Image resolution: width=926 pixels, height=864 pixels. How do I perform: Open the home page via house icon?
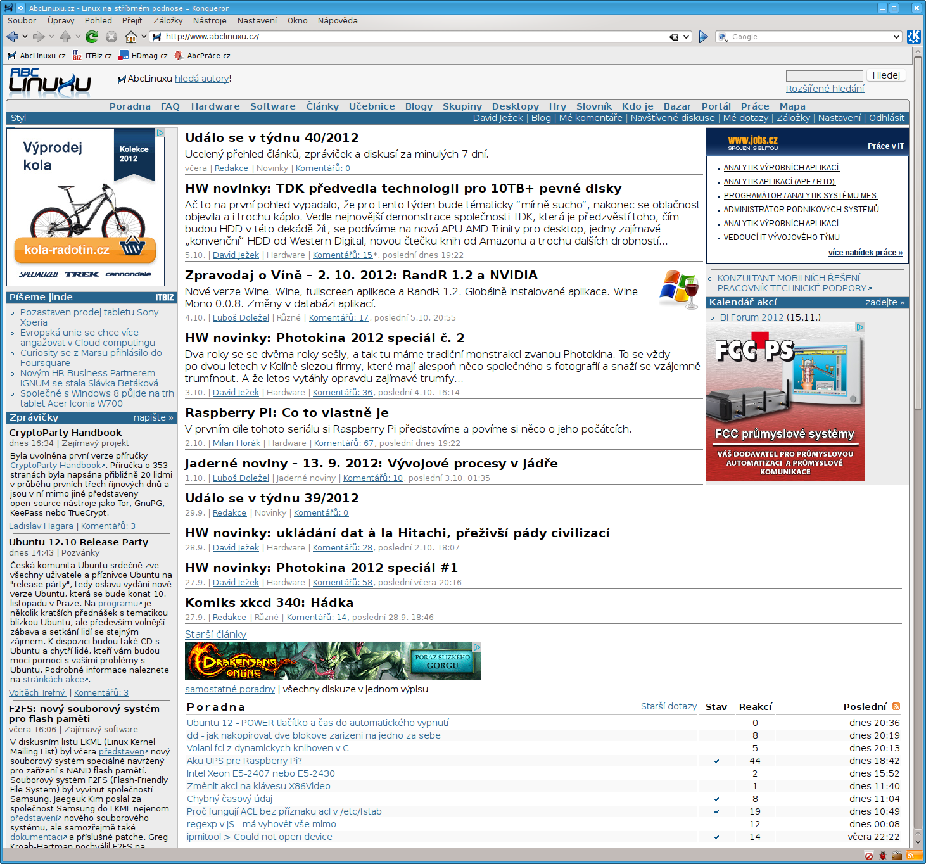[x=131, y=37]
